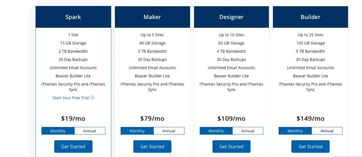Select Monthly billing for the Builder plan
The width and height of the screenshot is (362, 157).
295,131
